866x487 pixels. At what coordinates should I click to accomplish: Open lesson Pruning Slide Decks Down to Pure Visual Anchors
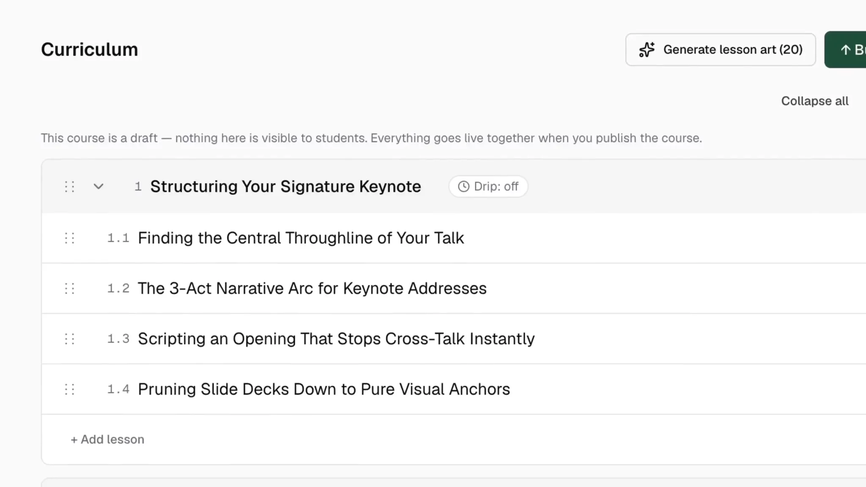[324, 389]
